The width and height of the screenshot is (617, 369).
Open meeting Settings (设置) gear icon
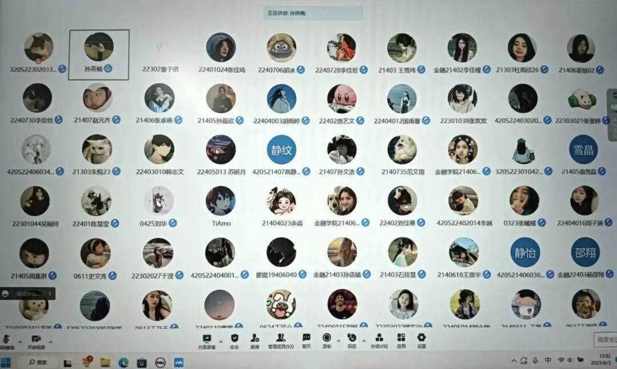tap(422, 339)
